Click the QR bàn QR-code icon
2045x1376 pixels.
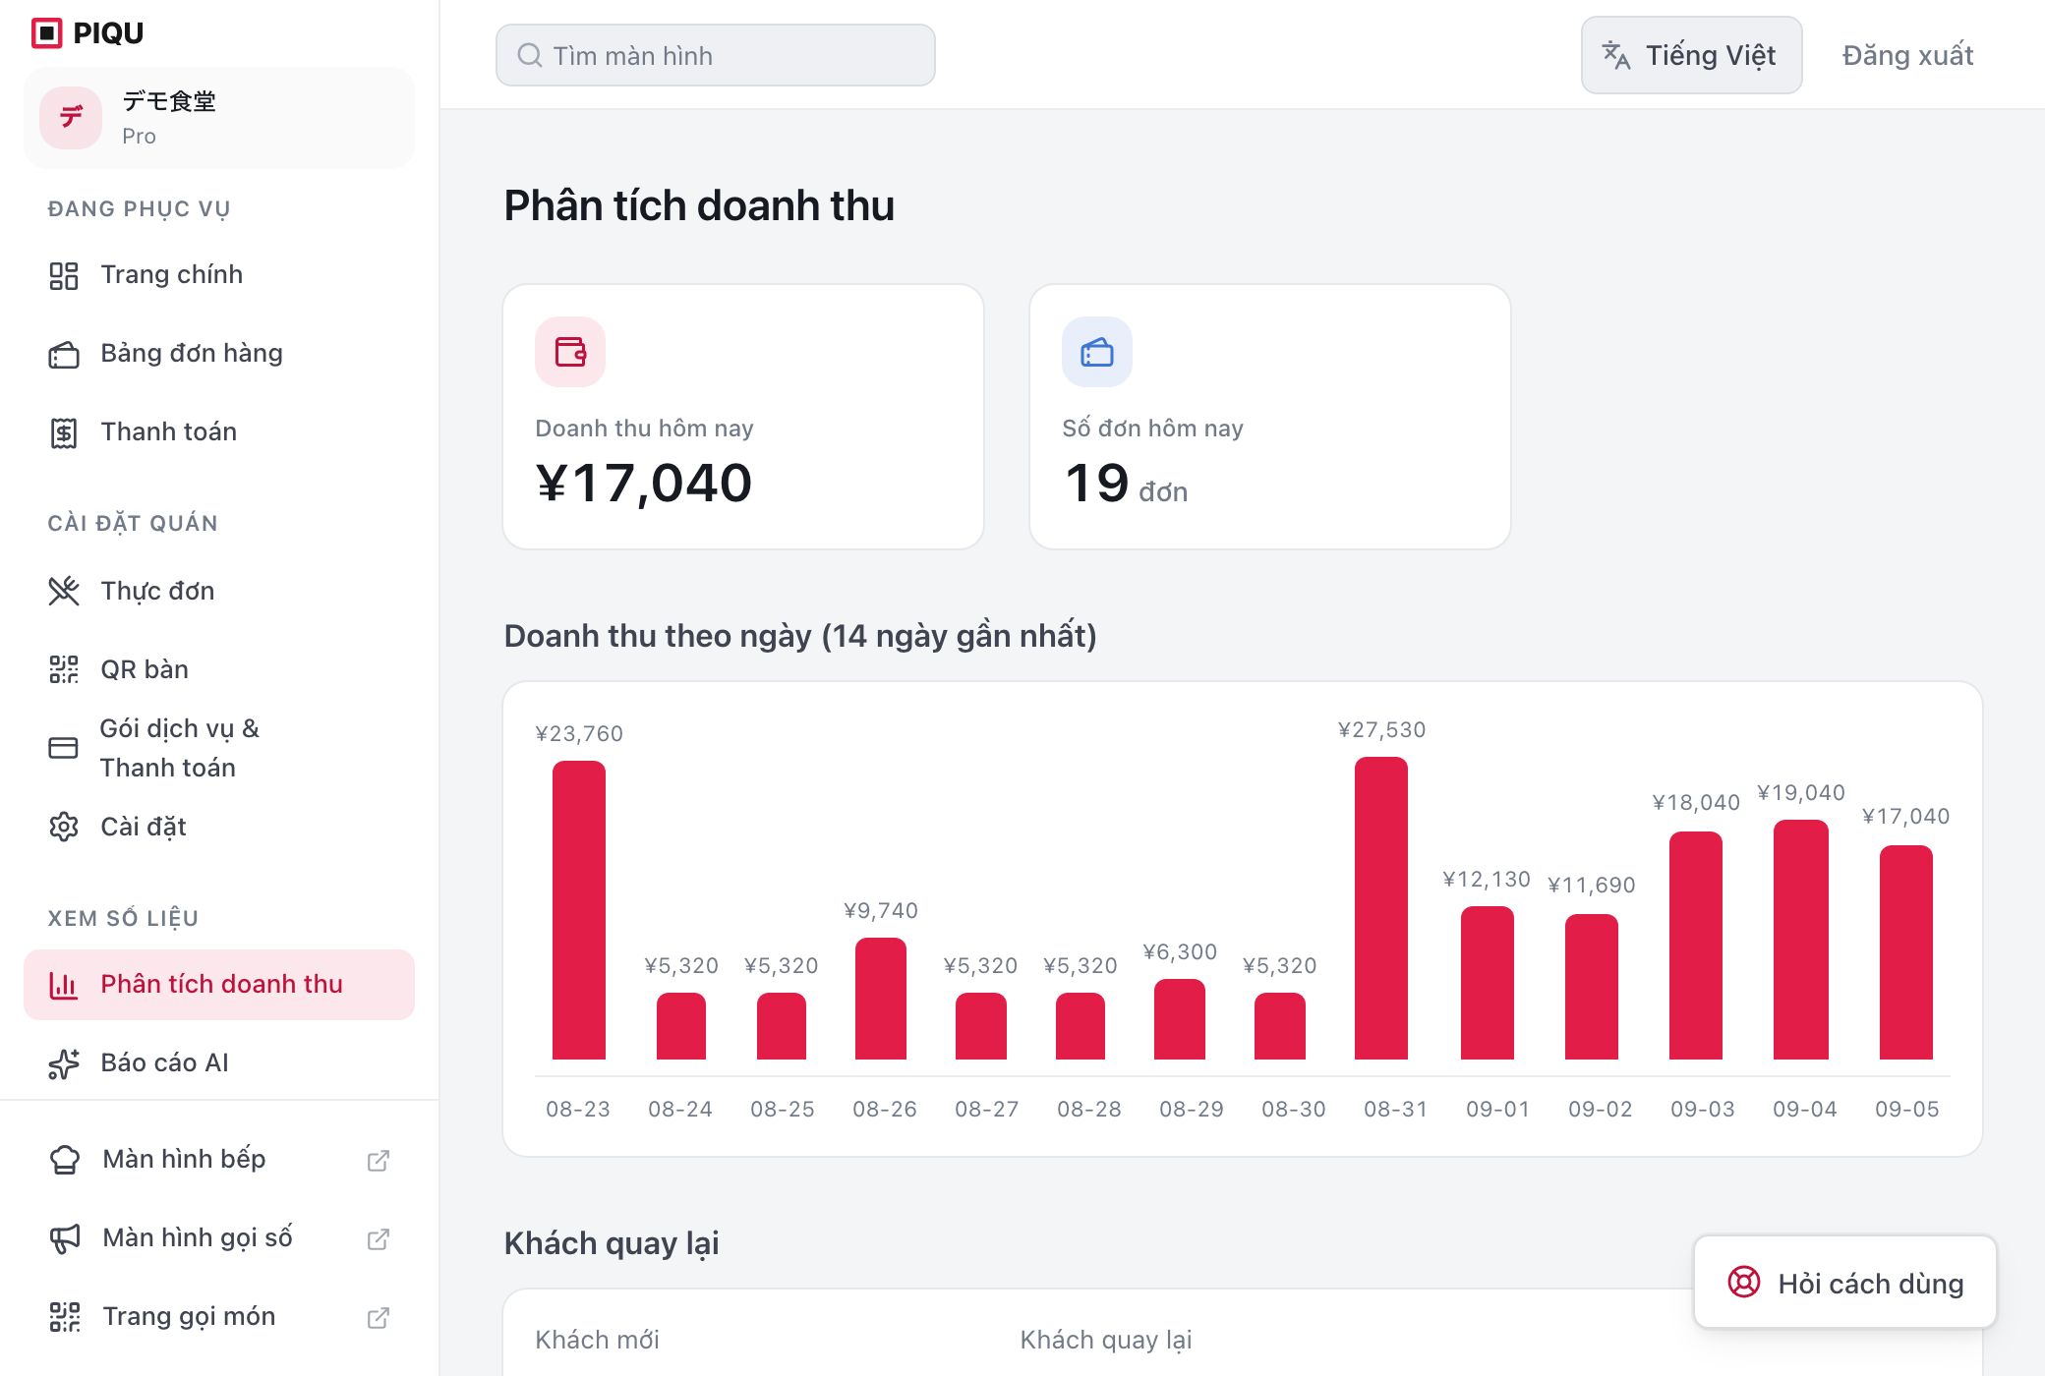click(64, 669)
